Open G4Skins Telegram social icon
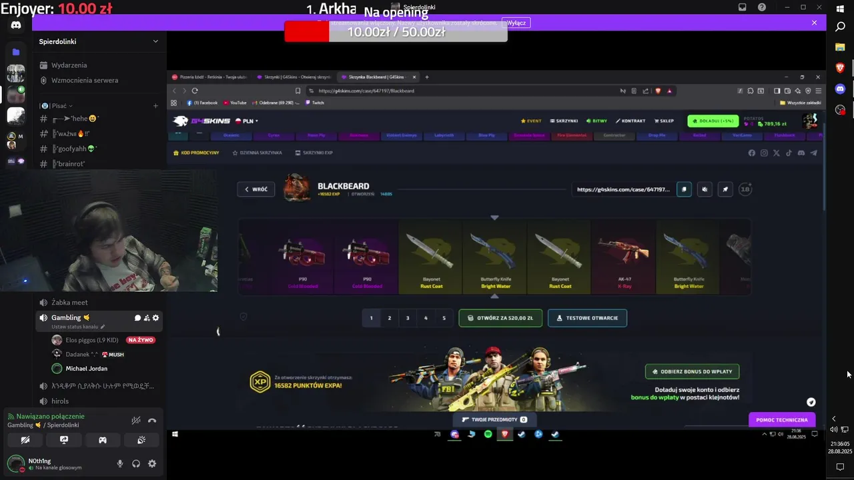The height and width of the screenshot is (480, 854). click(813, 153)
